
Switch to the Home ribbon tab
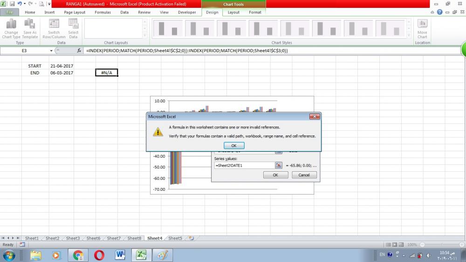tap(30, 12)
